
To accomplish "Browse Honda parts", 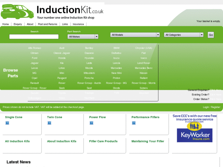I will tap(62, 58).
